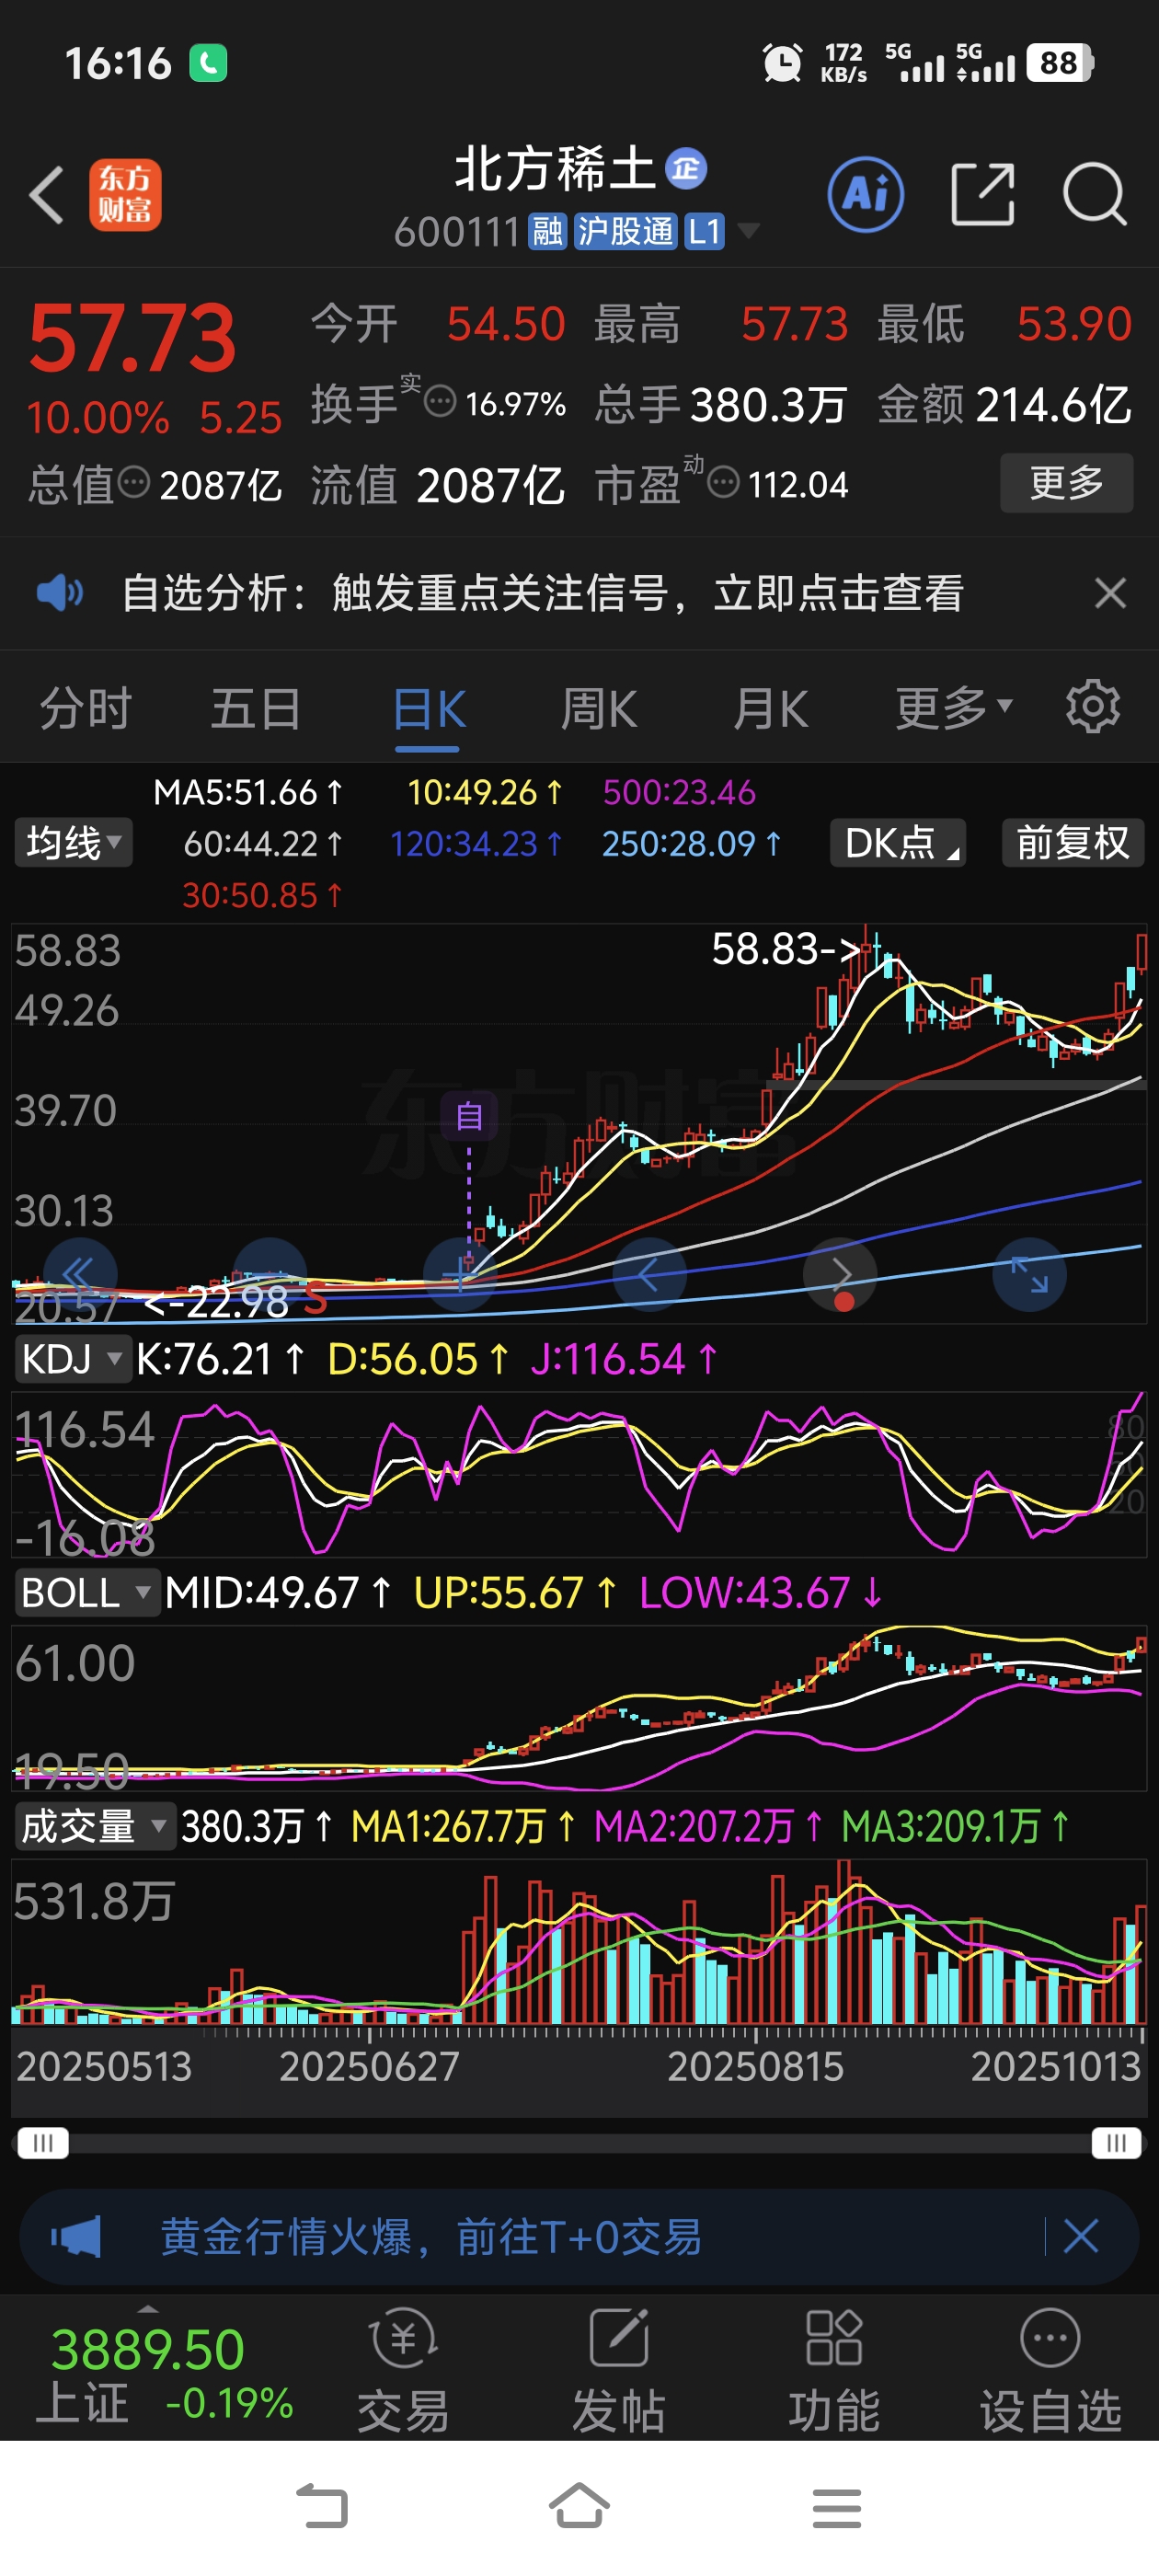Tap the speaker icon in 自选分析 banner
1159x2576 pixels.
pyautogui.click(x=60, y=592)
